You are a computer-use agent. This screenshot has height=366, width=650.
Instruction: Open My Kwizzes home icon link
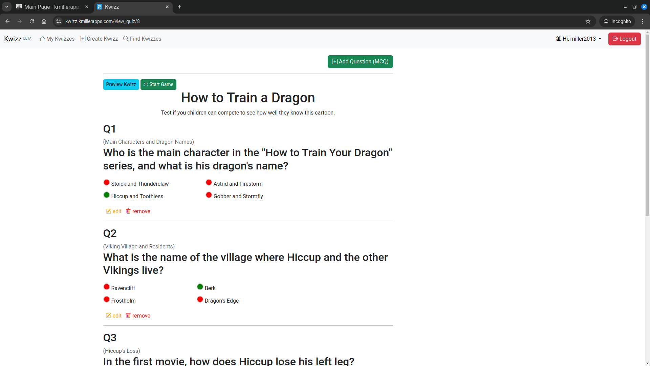coord(57,39)
